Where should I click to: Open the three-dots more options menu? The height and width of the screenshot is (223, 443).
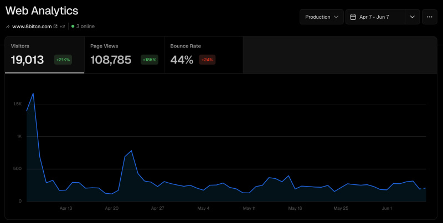point(430,17)
